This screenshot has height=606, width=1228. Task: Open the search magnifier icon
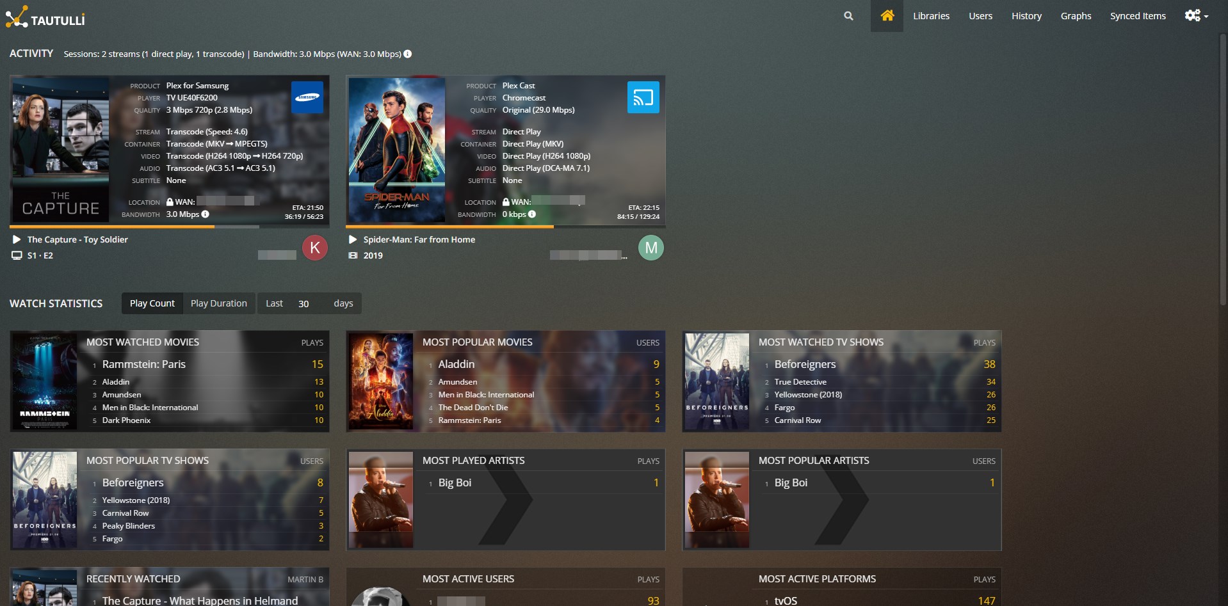click(848, 16)
